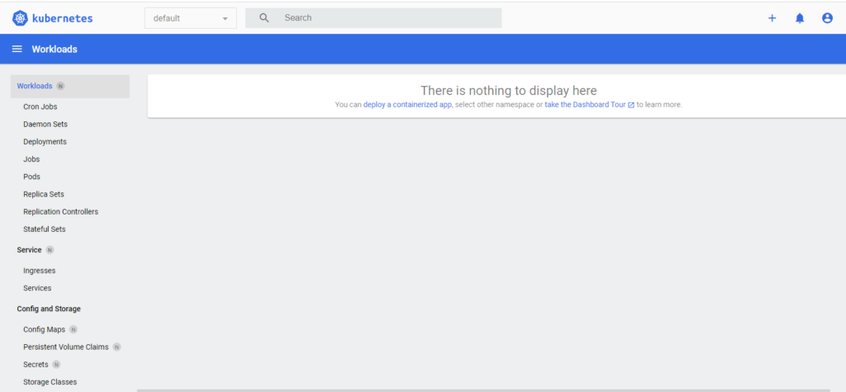Click into the Search field
Viewport: 846px width, 392px height.
point(373,18)
